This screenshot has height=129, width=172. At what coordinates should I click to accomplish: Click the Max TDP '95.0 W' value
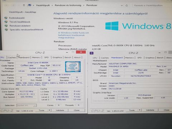click(x=56, y=66)
